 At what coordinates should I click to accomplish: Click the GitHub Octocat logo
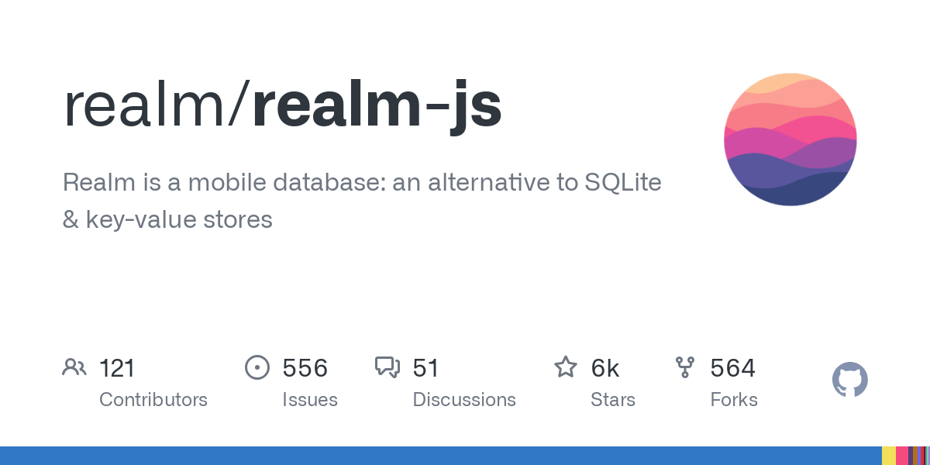coord(849,380)
